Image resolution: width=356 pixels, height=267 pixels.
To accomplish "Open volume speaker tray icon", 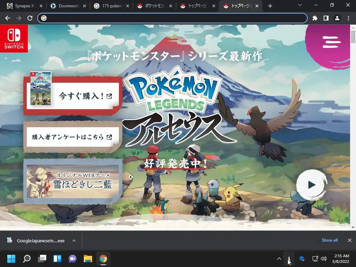I will click(x=324, y=259).
